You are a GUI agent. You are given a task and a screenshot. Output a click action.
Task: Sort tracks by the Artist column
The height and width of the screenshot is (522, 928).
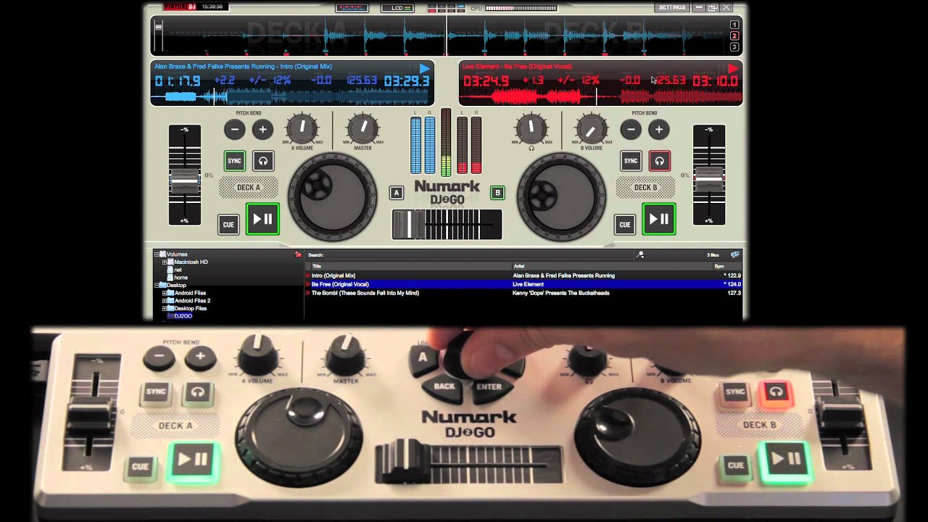(x=613, y=266)
